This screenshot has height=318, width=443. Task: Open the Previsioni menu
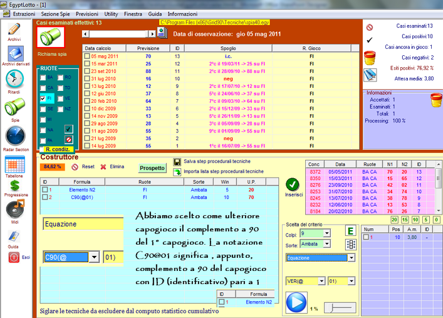(87, 14)
